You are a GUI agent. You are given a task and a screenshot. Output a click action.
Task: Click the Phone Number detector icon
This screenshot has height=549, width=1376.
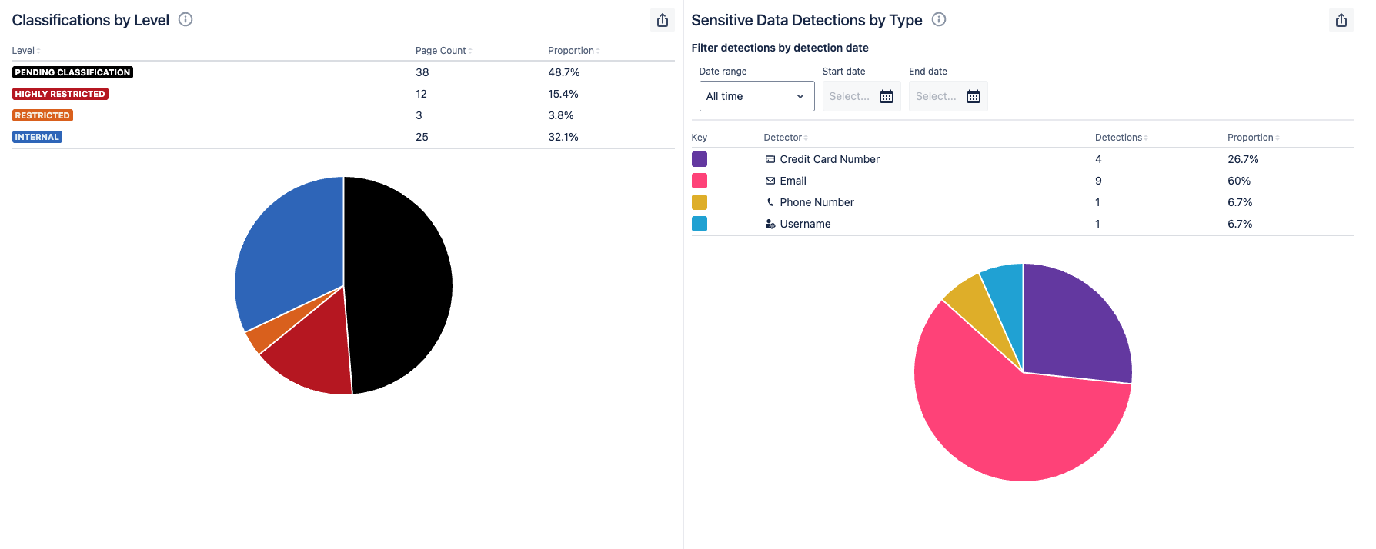point(770,202)
